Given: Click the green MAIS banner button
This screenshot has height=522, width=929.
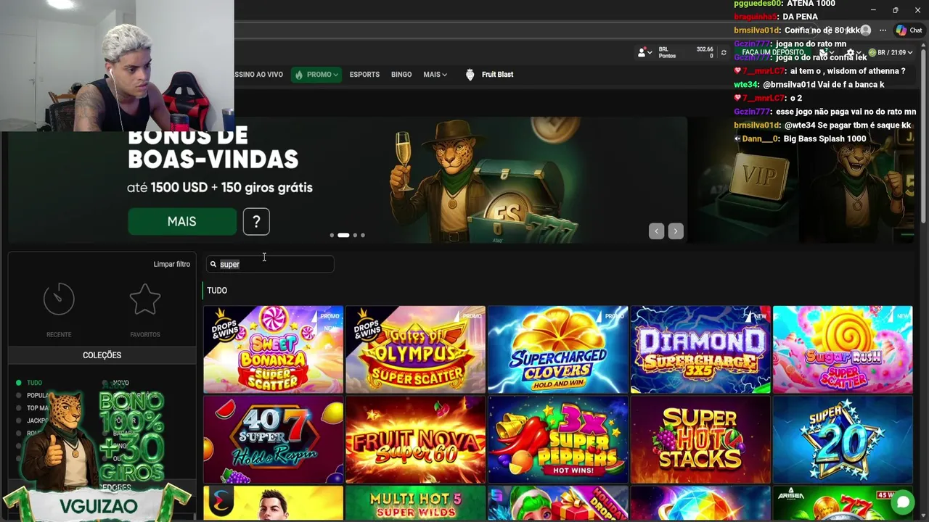Looking at the screenshot, I should 182,222.
